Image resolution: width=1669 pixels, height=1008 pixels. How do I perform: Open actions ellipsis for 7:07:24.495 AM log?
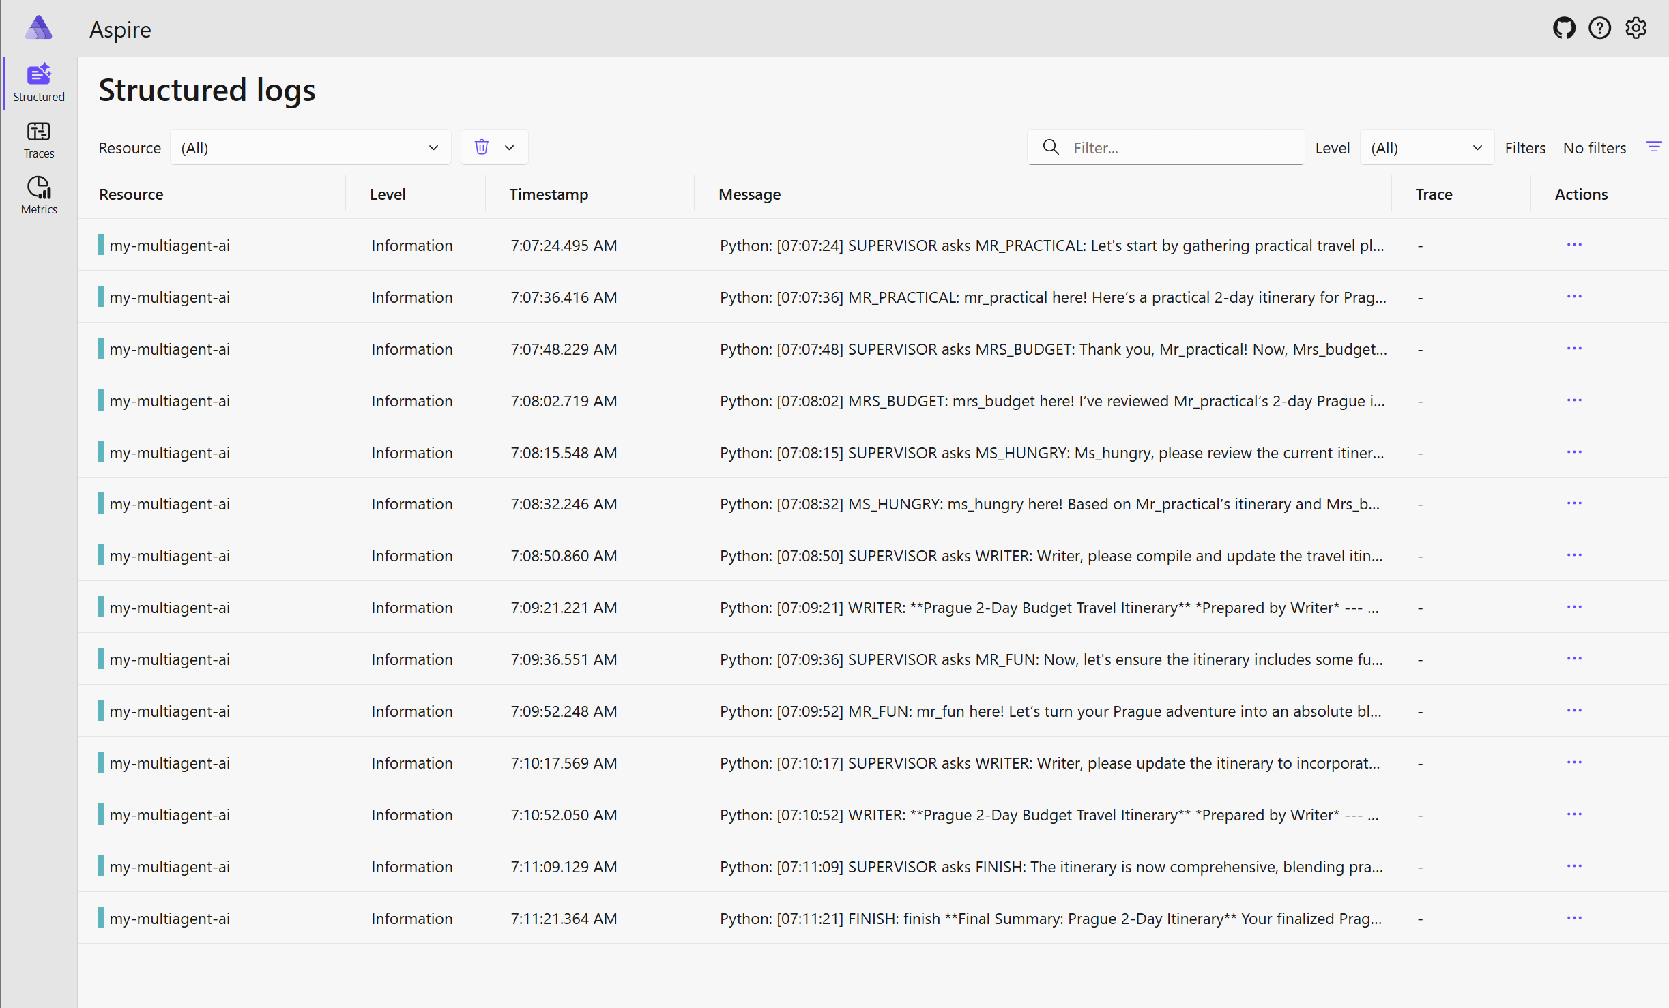(1574, 245)
